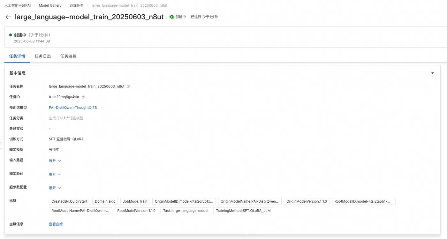The image size is (447, 239).
Task: Click the green 创建中 status icon
Action: click(172, 17)
